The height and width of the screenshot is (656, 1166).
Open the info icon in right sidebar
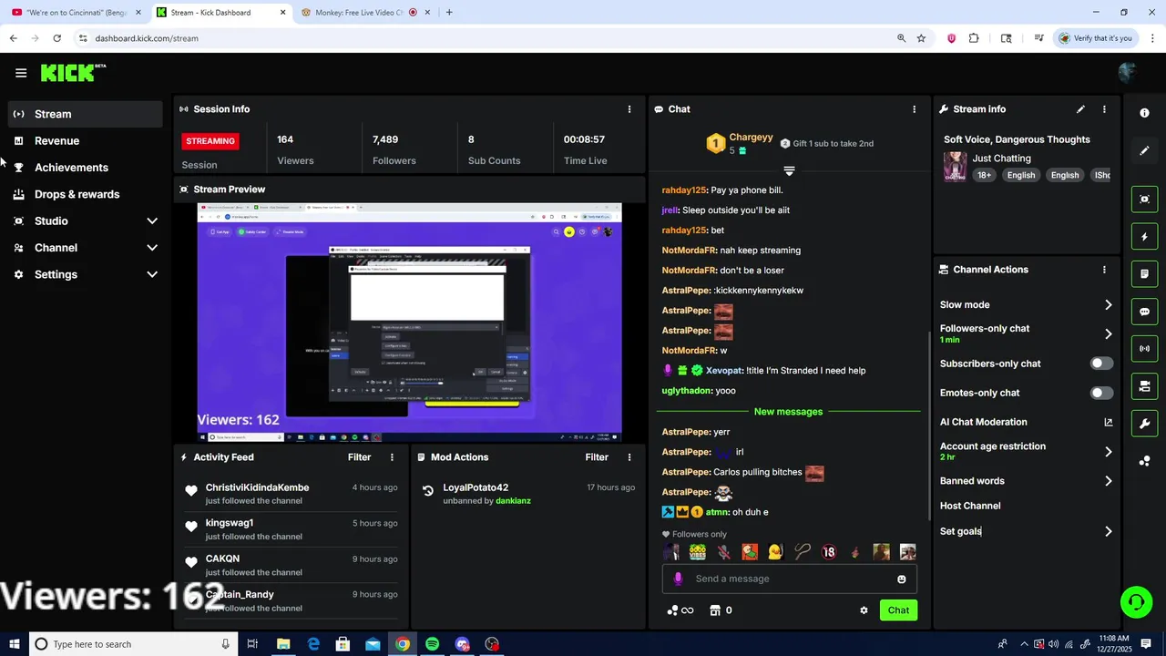click(1145, 113)
